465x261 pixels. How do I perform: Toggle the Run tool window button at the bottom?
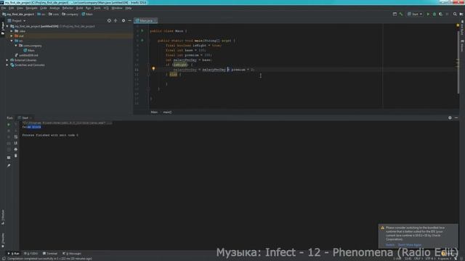pyautogui.click(x=14, y=254)
